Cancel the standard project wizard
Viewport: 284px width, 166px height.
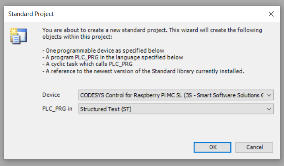254,147
